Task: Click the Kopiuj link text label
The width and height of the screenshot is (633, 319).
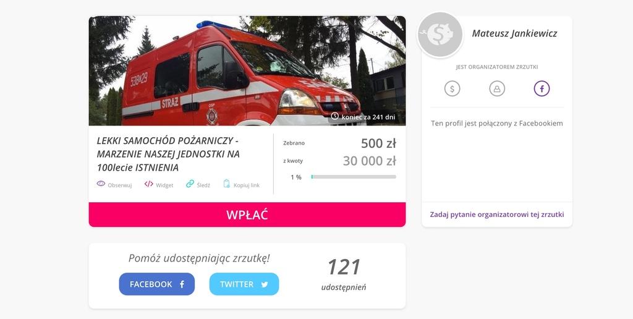Action: 247,185
